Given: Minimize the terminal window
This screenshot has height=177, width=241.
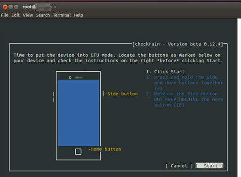Looking at the screenshot, I should pos(11,7).
